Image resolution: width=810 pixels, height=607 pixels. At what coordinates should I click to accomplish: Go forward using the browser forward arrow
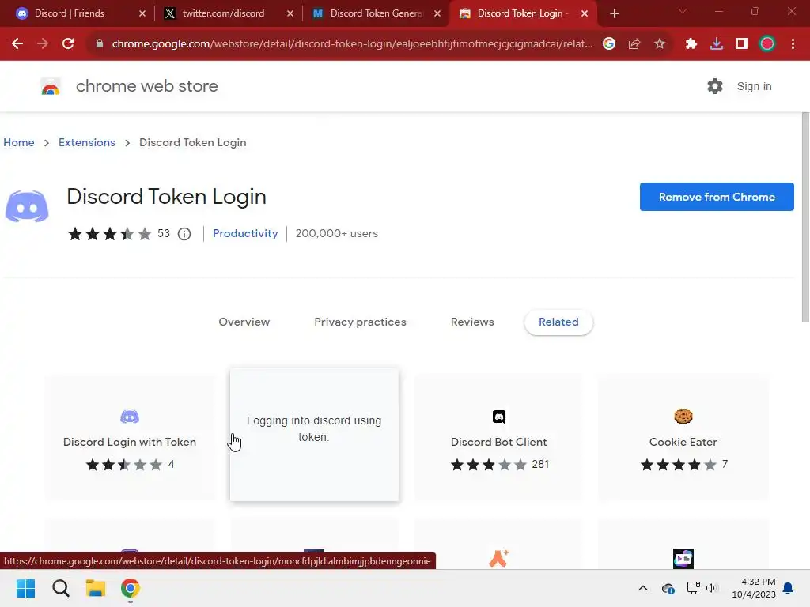[43, 44]
